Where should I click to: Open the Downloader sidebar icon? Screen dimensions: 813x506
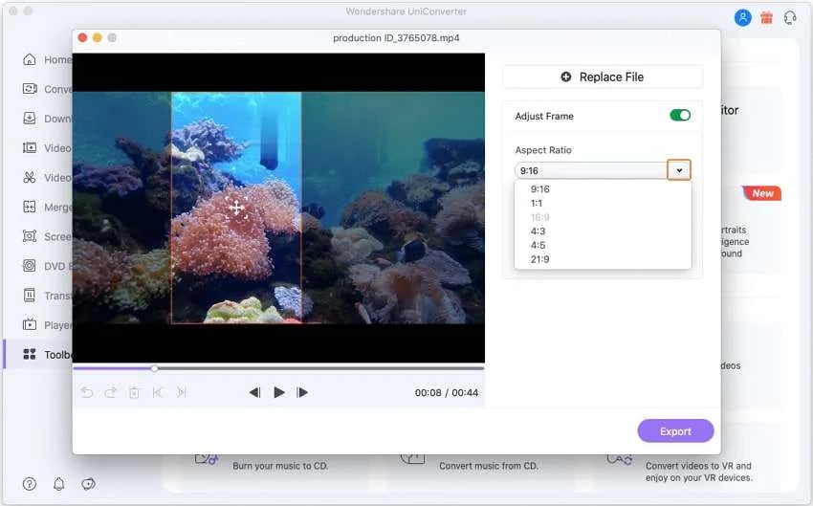[30, 119]
